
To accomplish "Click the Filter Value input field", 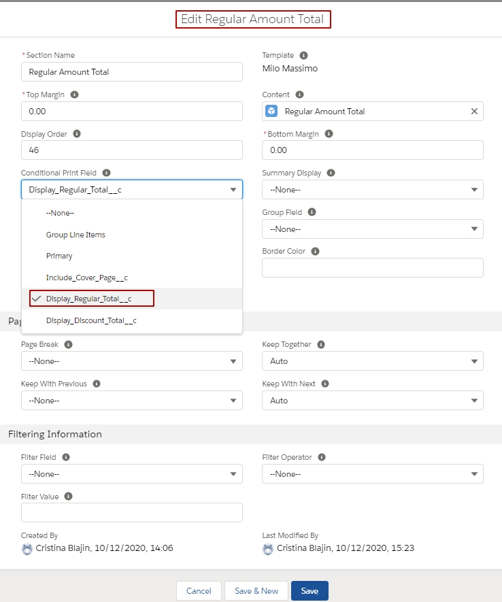I will [x=132, y=512].
